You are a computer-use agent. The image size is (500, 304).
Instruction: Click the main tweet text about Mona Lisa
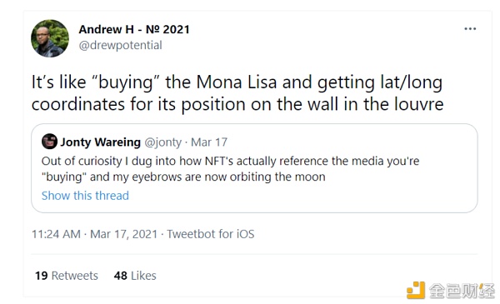point(237,93)
